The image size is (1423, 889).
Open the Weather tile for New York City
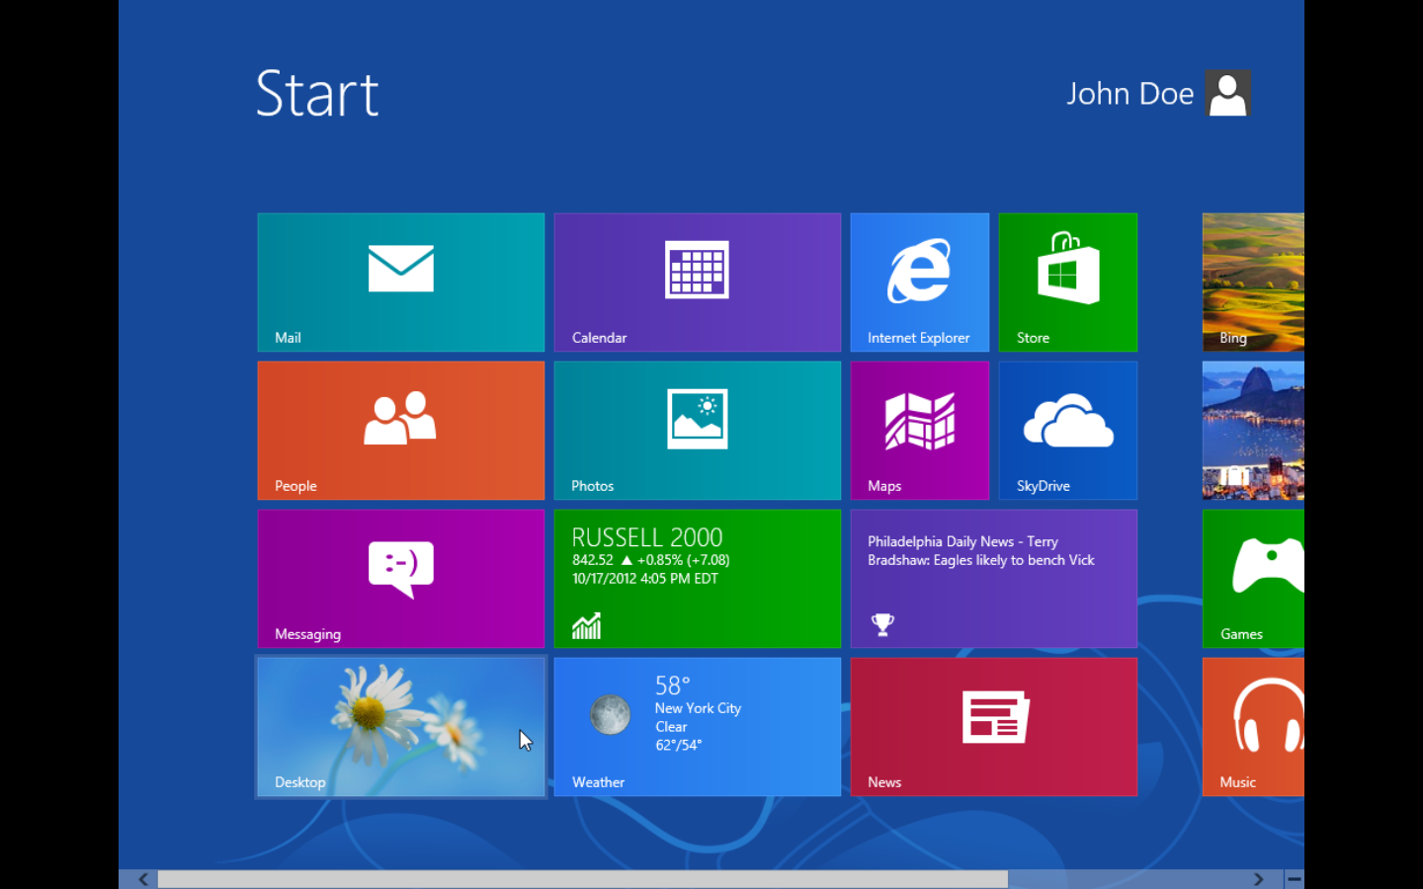click(x=697, y=727)
